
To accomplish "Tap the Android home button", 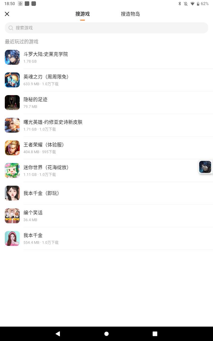I will click(x=106, y=334).
